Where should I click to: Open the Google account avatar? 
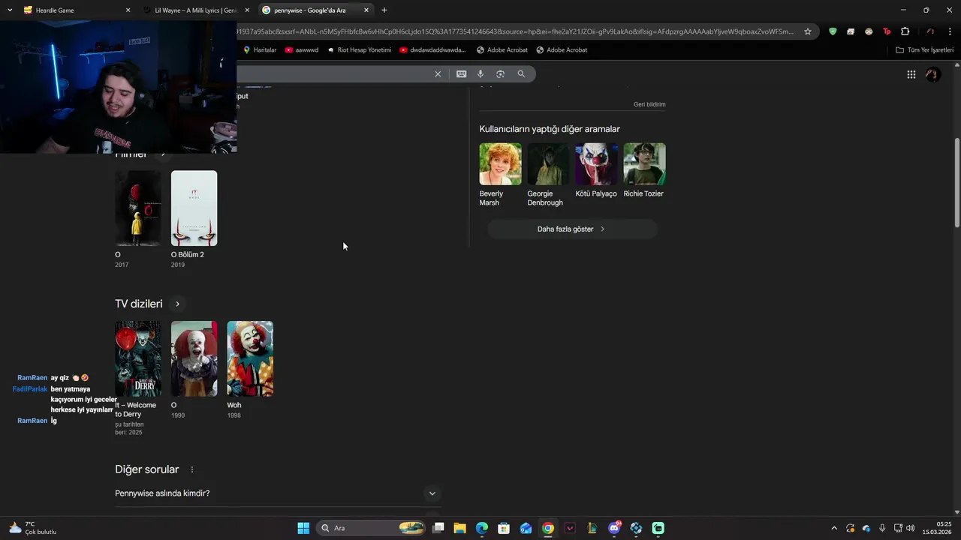(933, 74)
